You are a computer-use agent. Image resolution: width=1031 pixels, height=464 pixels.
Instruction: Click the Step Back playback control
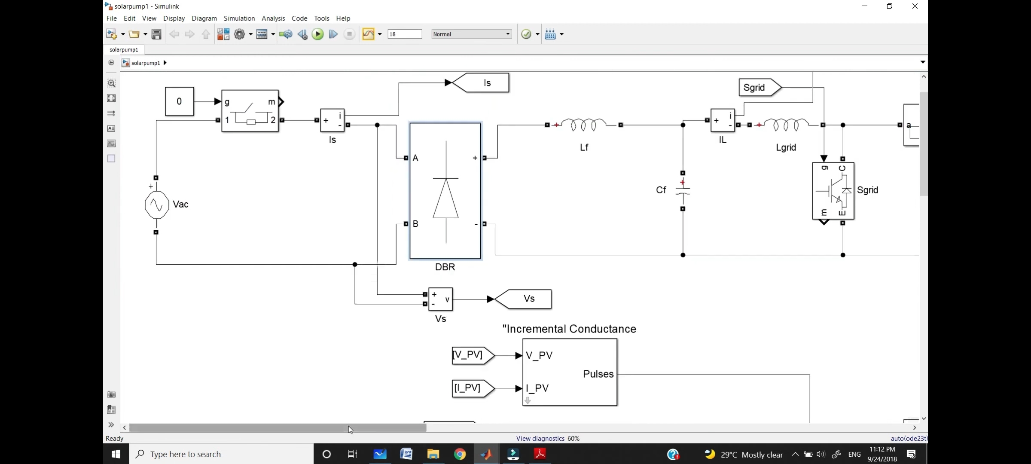[x=302, y=34]
